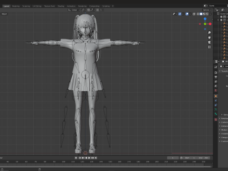
Task: Toggle snapping magnet icon
Action: 88,10
